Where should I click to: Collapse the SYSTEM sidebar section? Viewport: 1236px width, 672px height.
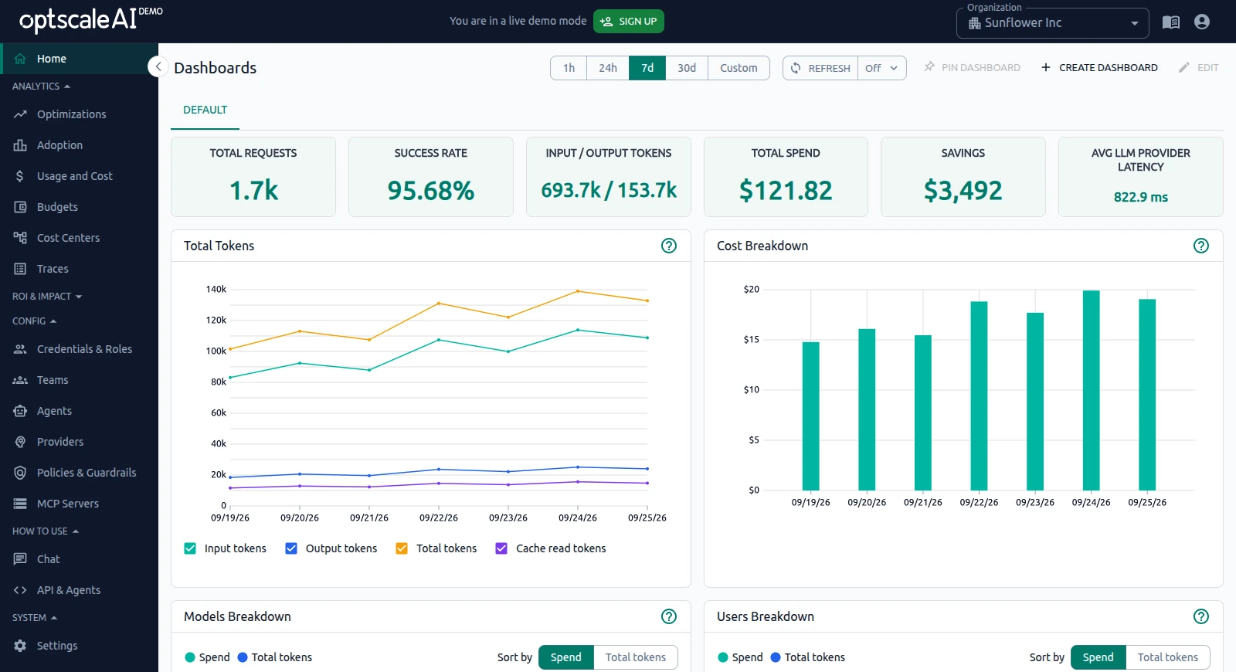tap(35, 618)
